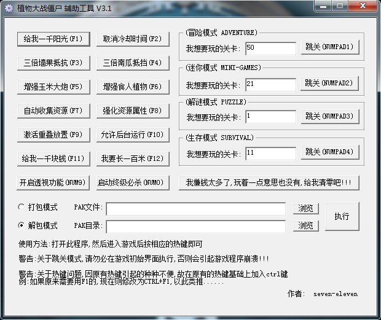
Task: Focus the Adventure level field showing 50
Action: [x=270, y=49]
